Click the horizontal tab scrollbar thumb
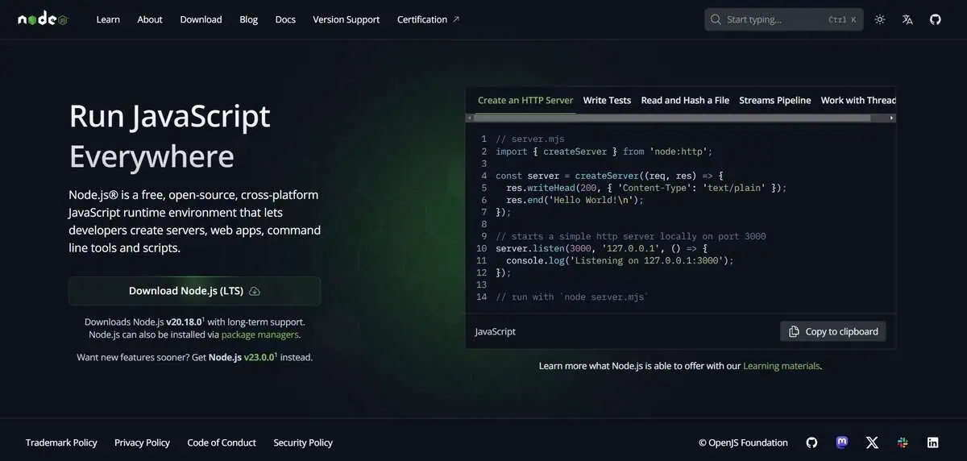967x461 pixels. [672, 118]
